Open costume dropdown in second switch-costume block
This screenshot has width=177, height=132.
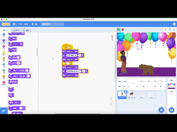point(70,59)
